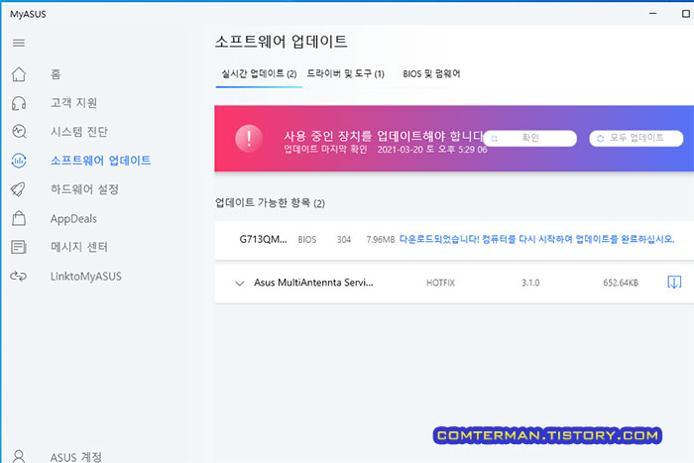Click the version 3.1.0 value
Image resolution: width=694 pixels, height=463 pixels.
[x=530, y=283]
